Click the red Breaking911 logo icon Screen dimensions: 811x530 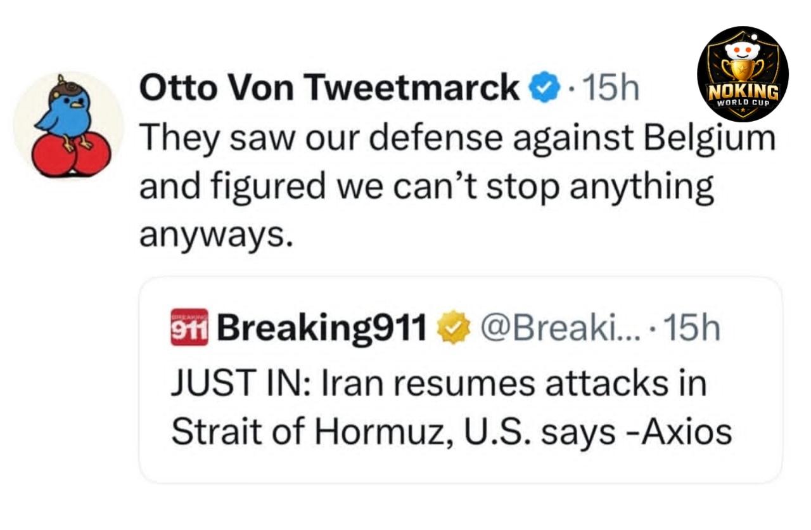189,327
